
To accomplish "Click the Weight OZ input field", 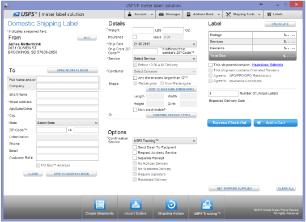I will click(173, 30).
